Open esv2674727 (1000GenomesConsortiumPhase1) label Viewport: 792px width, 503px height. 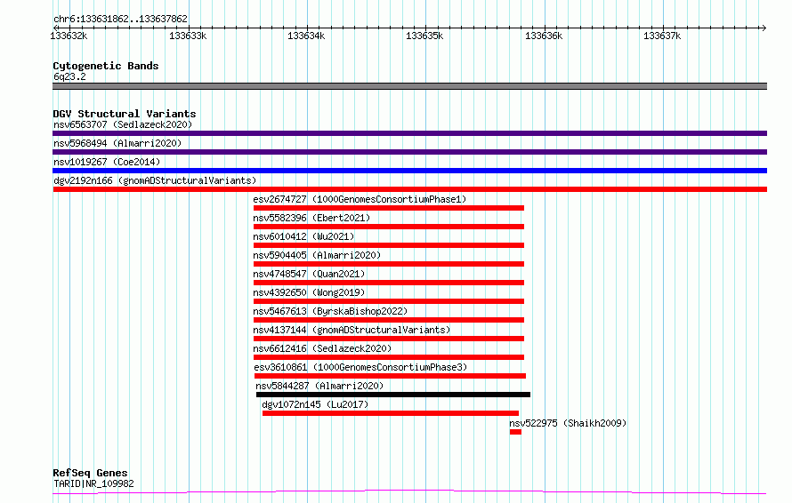coord(360,199)
